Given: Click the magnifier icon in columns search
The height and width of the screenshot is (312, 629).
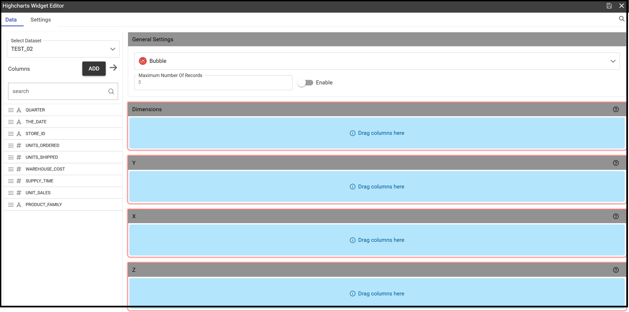Looking at the screenshot, I should coord(111,91).
